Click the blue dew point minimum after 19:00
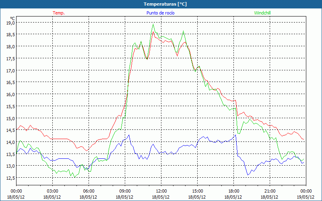322x201 pixels. point(248,175)
